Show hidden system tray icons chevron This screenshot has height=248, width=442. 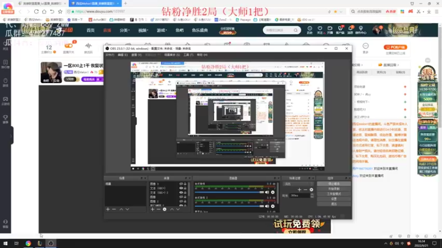click(385, 244)
